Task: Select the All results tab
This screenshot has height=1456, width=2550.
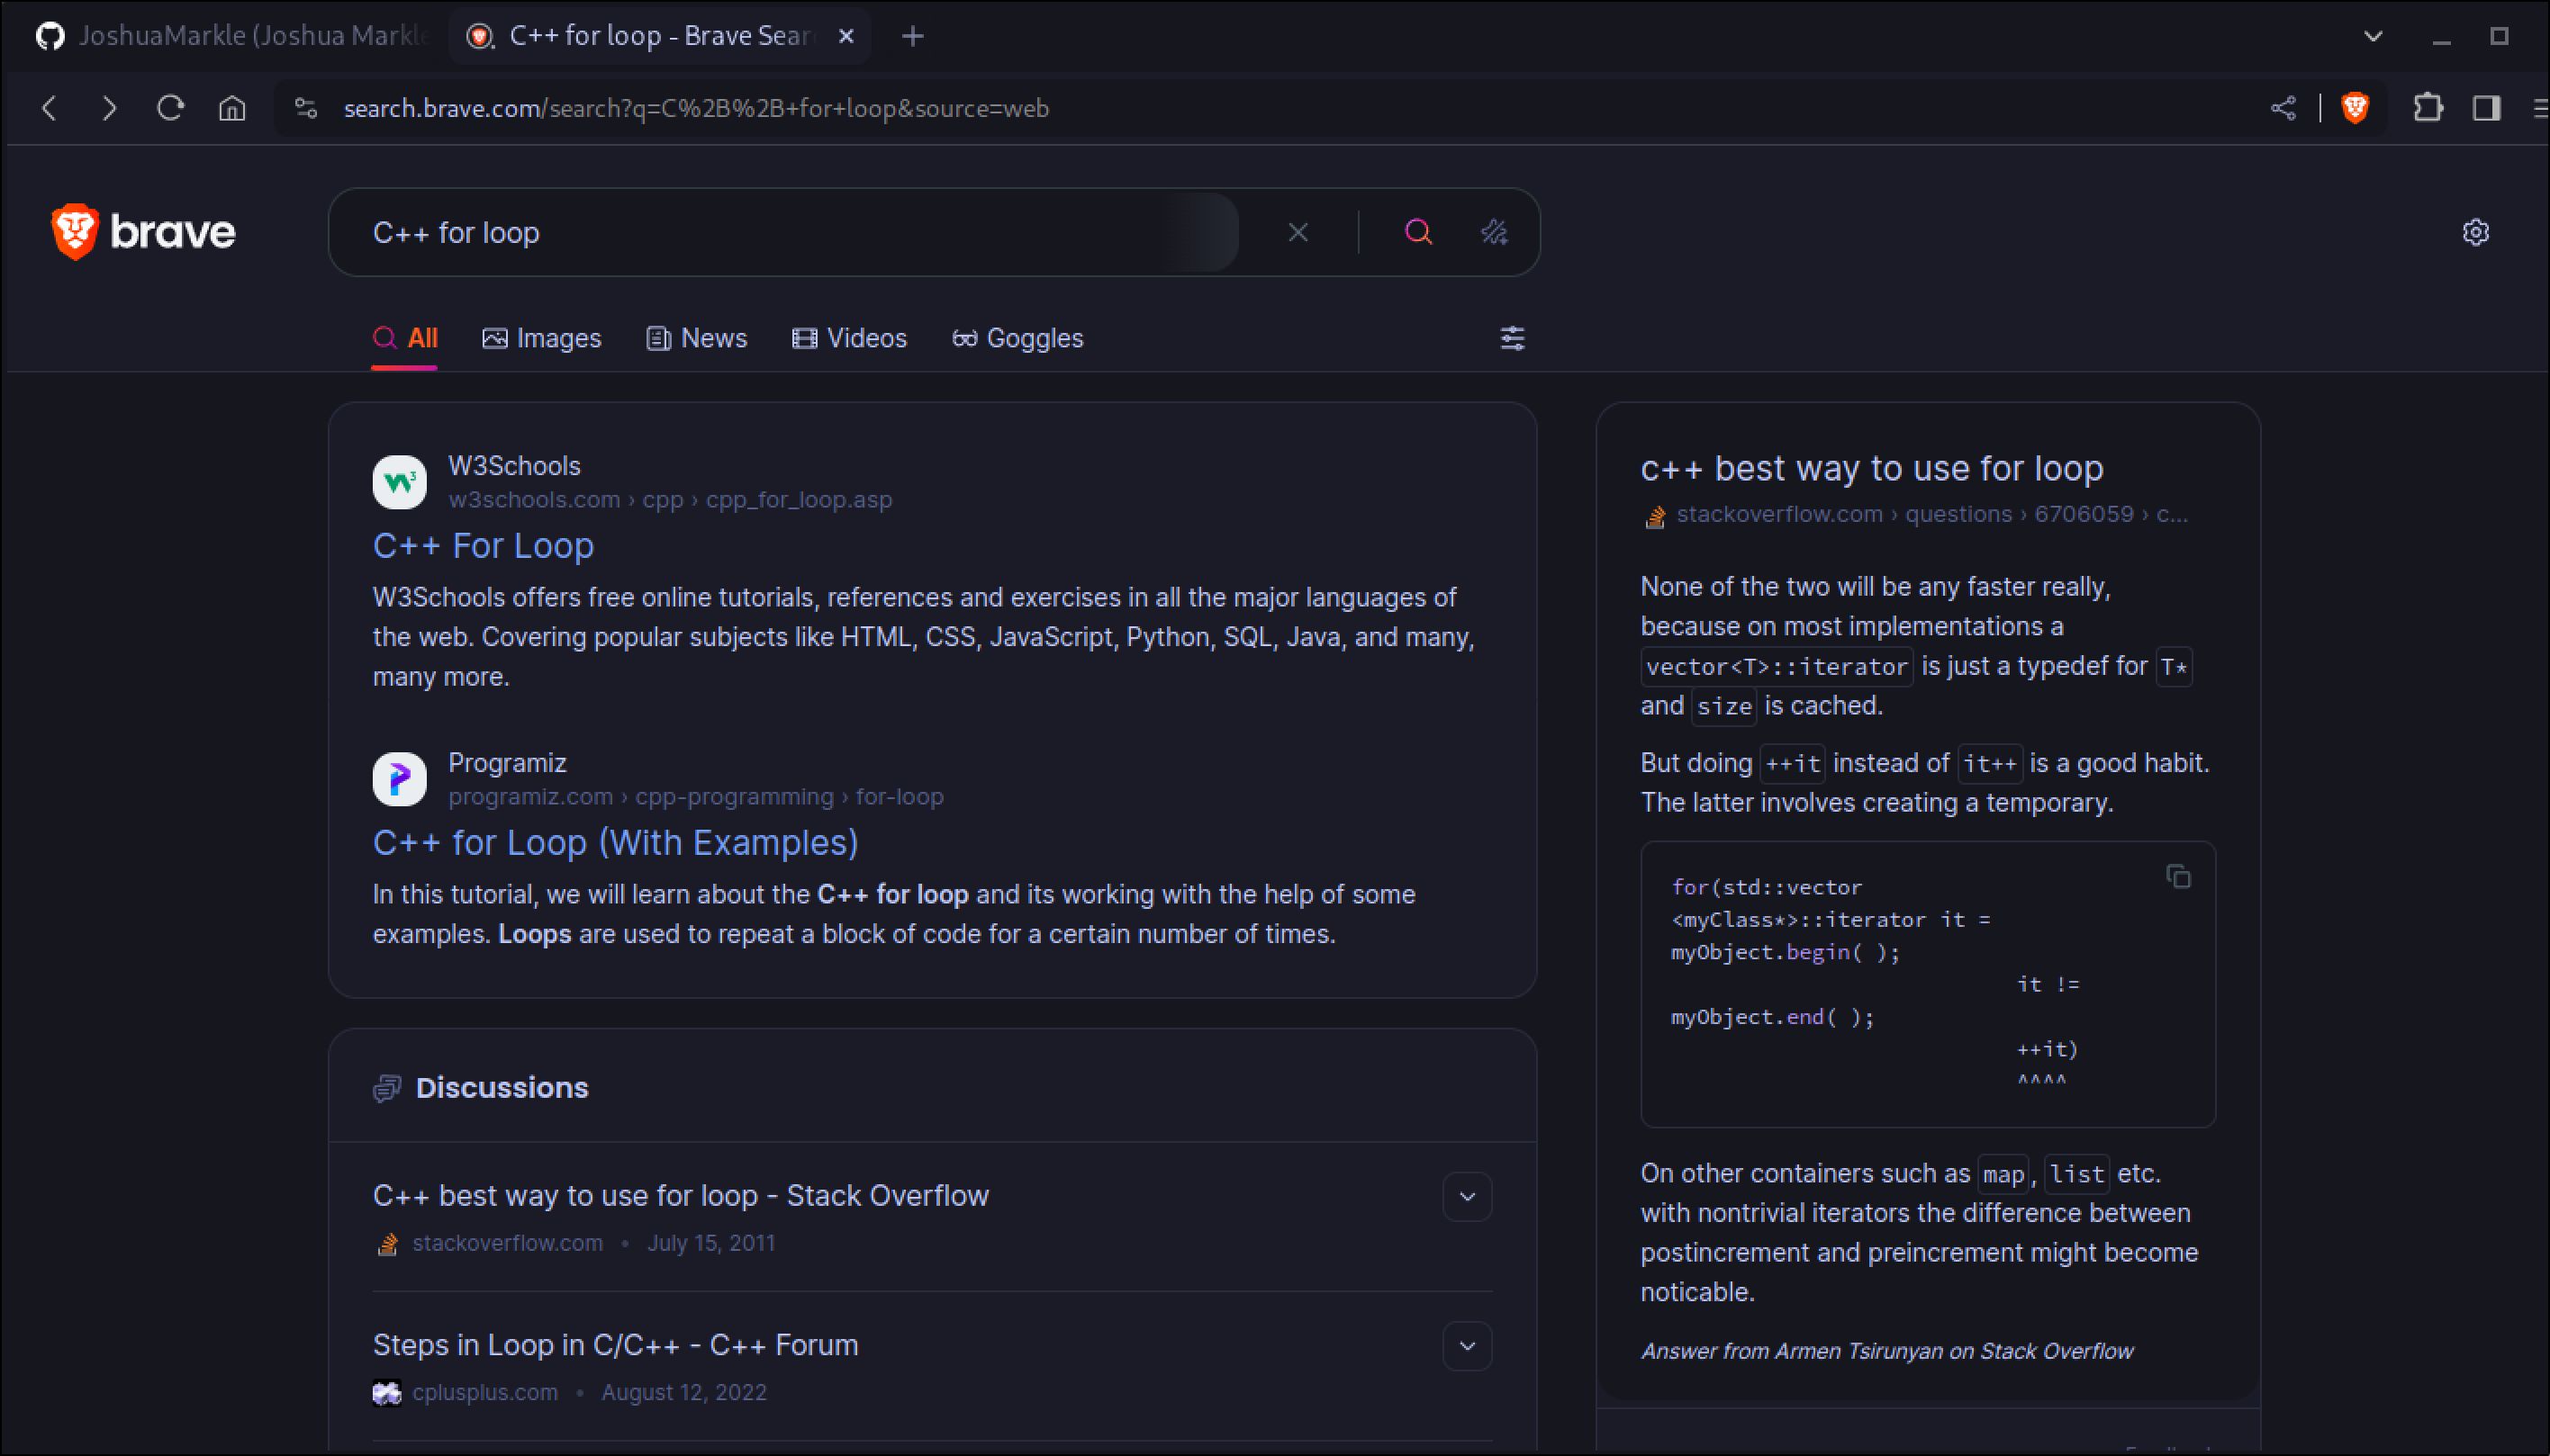Action: click(x=405, y=338)
